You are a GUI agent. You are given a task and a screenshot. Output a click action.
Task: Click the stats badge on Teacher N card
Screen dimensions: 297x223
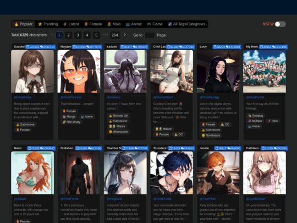135,148
